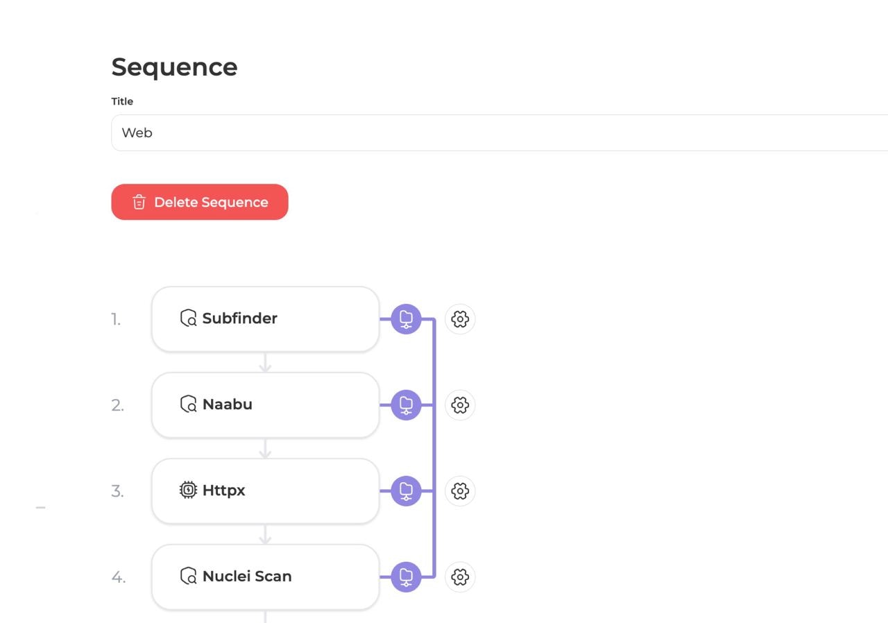The image size is (888, 623).
Task: Click the Title field label
Action: coord(122,101)
